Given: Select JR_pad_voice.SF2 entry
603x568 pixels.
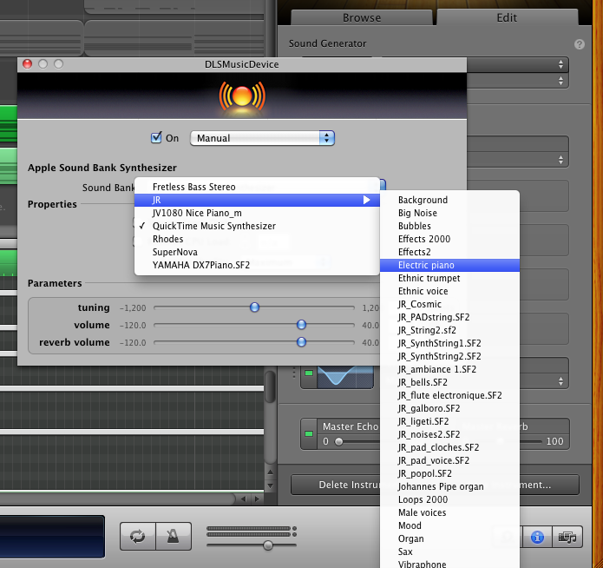Looking at the screenshot, I should coord(449,461).
